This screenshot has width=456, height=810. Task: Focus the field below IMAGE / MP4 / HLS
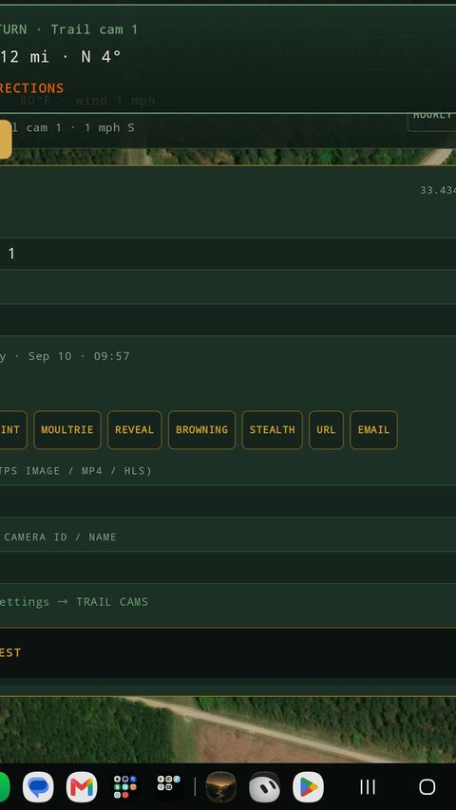(x=228, y=501)
